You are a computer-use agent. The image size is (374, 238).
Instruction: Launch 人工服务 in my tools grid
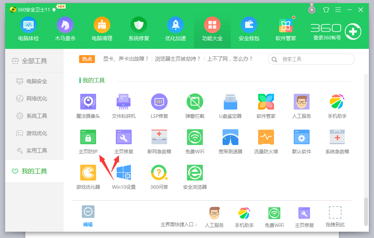[302, 106]
